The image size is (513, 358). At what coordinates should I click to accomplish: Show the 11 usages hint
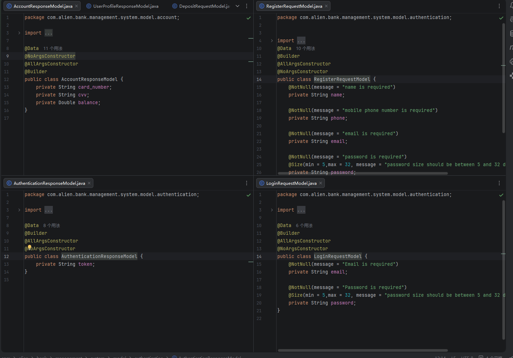[x=53, y=49]
